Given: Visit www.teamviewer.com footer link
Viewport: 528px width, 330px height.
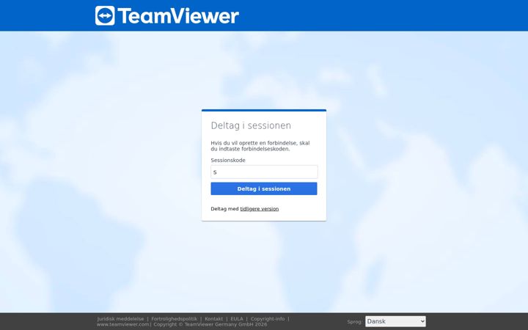Looking at the screenshot, I should (x=123, y=324).
